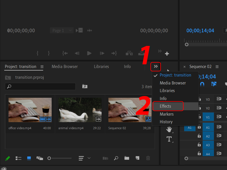Open the Find icon in the Project panel
This screenshot has width=227, height=170.
coord(116,158)
